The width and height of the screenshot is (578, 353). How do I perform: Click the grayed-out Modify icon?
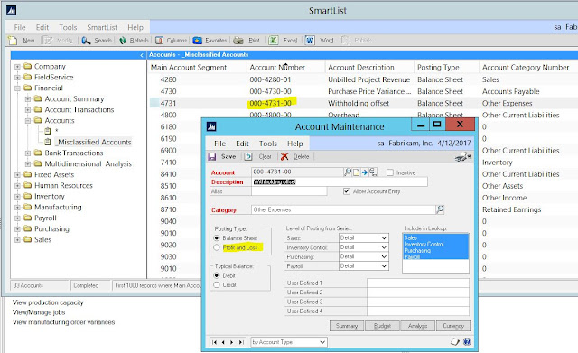pyautogui.click(x=48, y=40)
